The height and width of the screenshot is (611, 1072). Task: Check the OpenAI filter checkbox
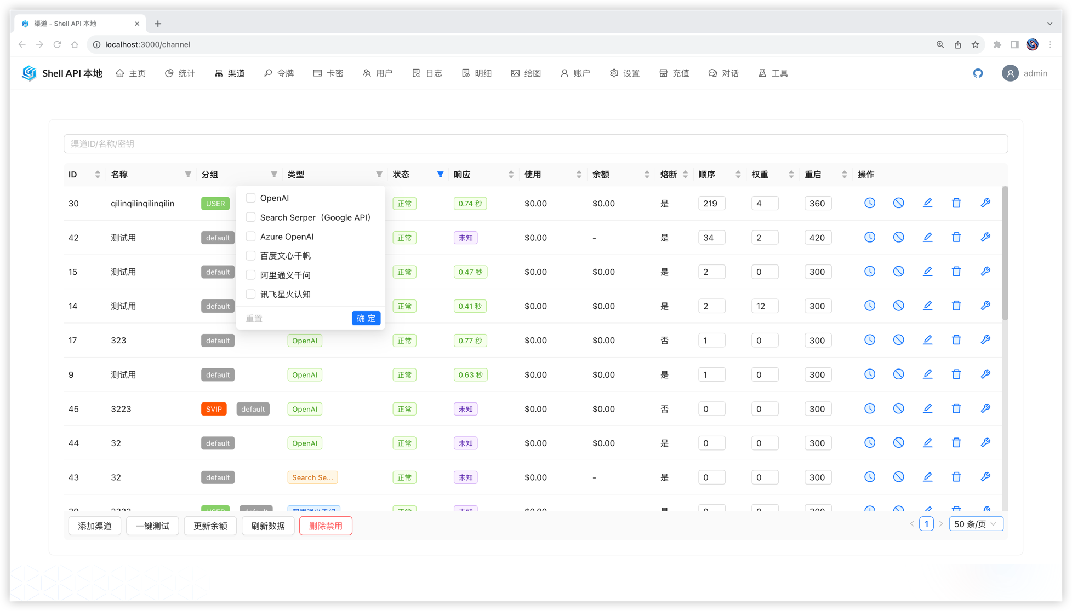[x=251, y=198]
